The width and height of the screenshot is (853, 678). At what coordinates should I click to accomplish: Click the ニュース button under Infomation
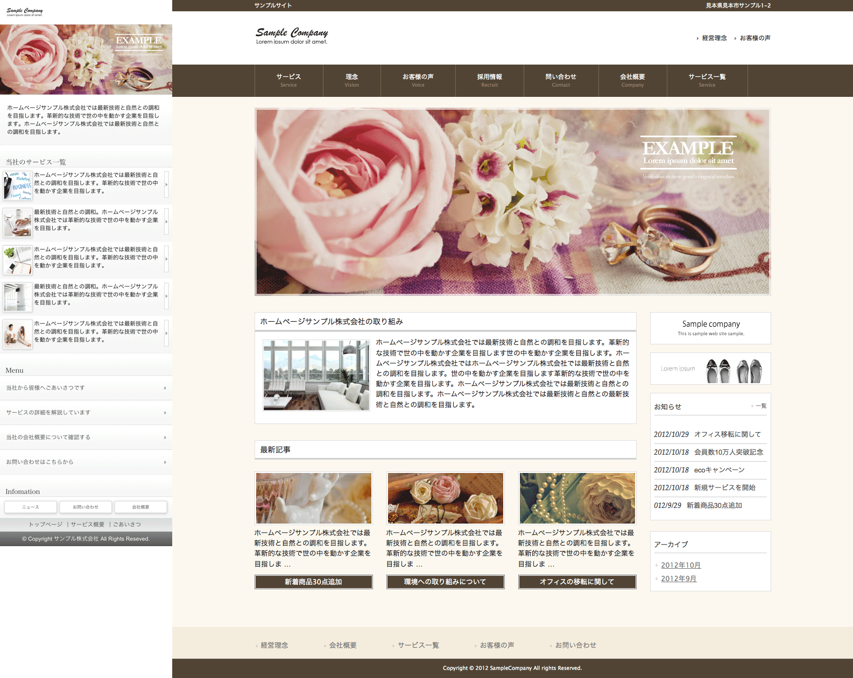point(31,507)
